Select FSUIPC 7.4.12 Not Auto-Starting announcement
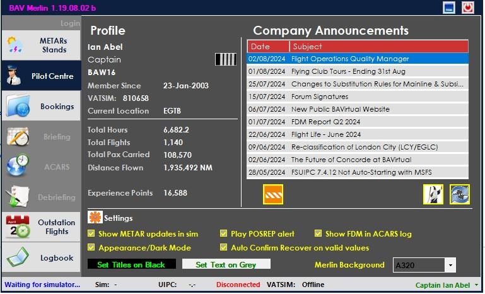Screen dimensions: 485x294 coord(358,172)
